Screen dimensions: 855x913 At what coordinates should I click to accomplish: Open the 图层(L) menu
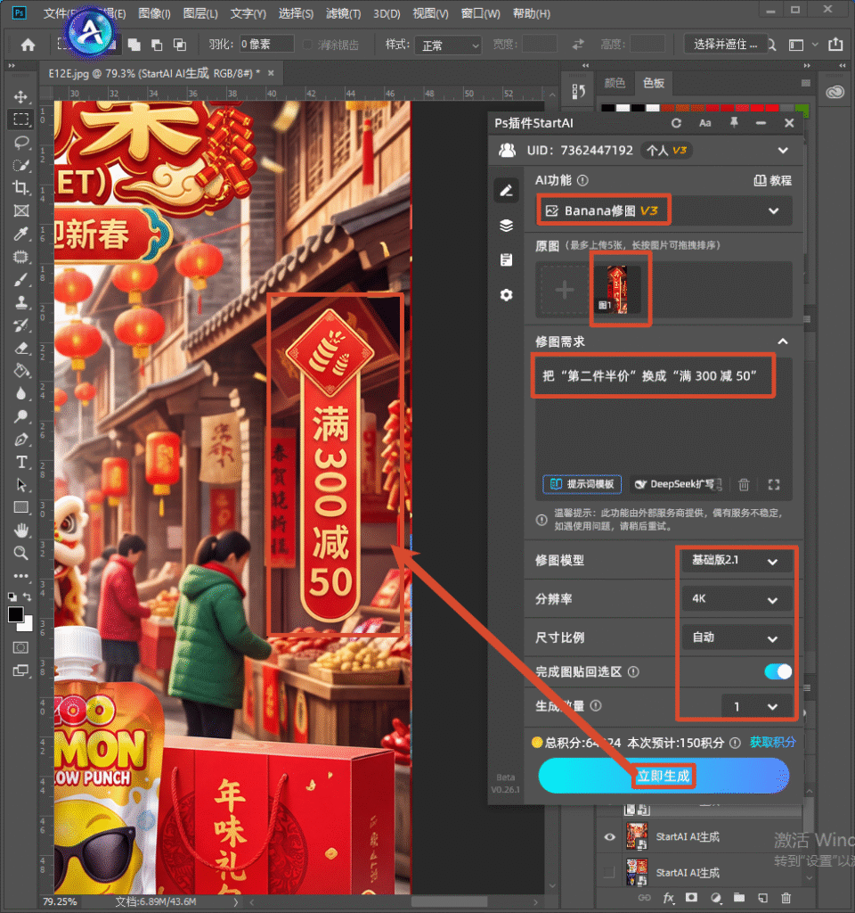point(200,12)
